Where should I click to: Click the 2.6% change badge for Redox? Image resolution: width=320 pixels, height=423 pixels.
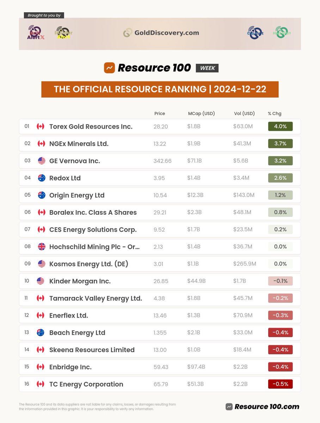point(281,178)
